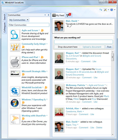Expand dropdown arrow next to Agile and Scrum
Image resolution: width=118 pixels, height=140 pixels.
[x=39, y=30]
